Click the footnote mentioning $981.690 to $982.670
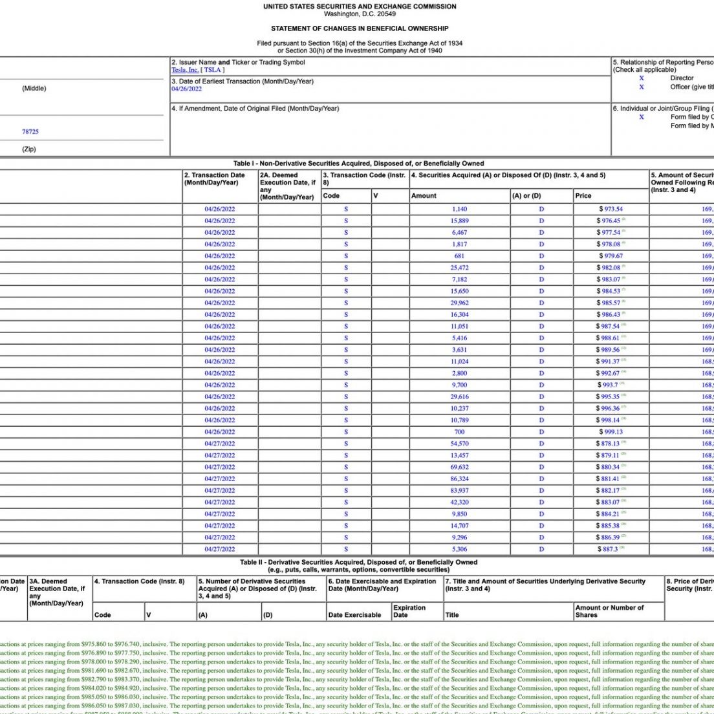 (x=357, y=671)
